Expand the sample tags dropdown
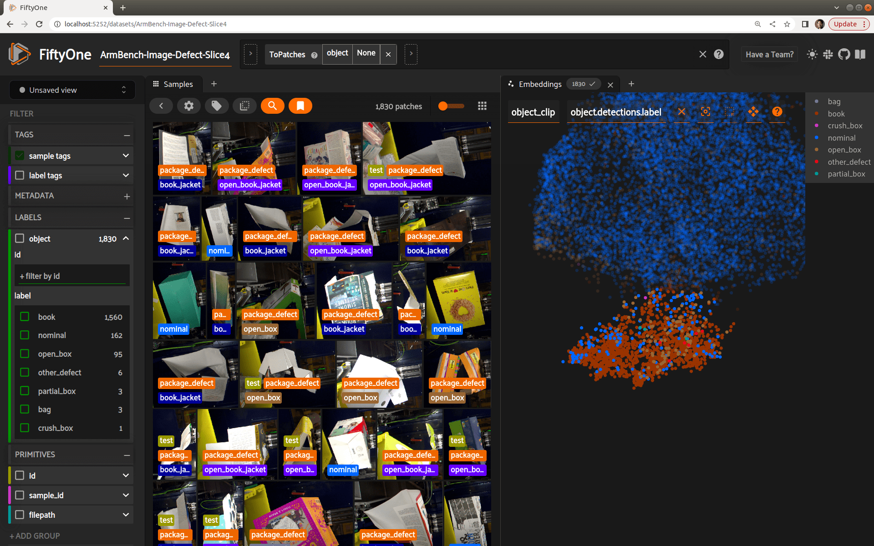 point(126,156)
